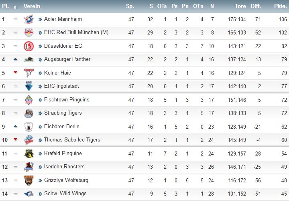Click the EHC Red Bull München logo
Screen dimensions: 289x202
29,32
